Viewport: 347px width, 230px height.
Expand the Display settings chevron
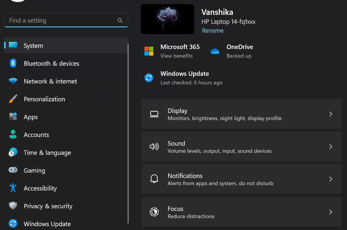331,114
